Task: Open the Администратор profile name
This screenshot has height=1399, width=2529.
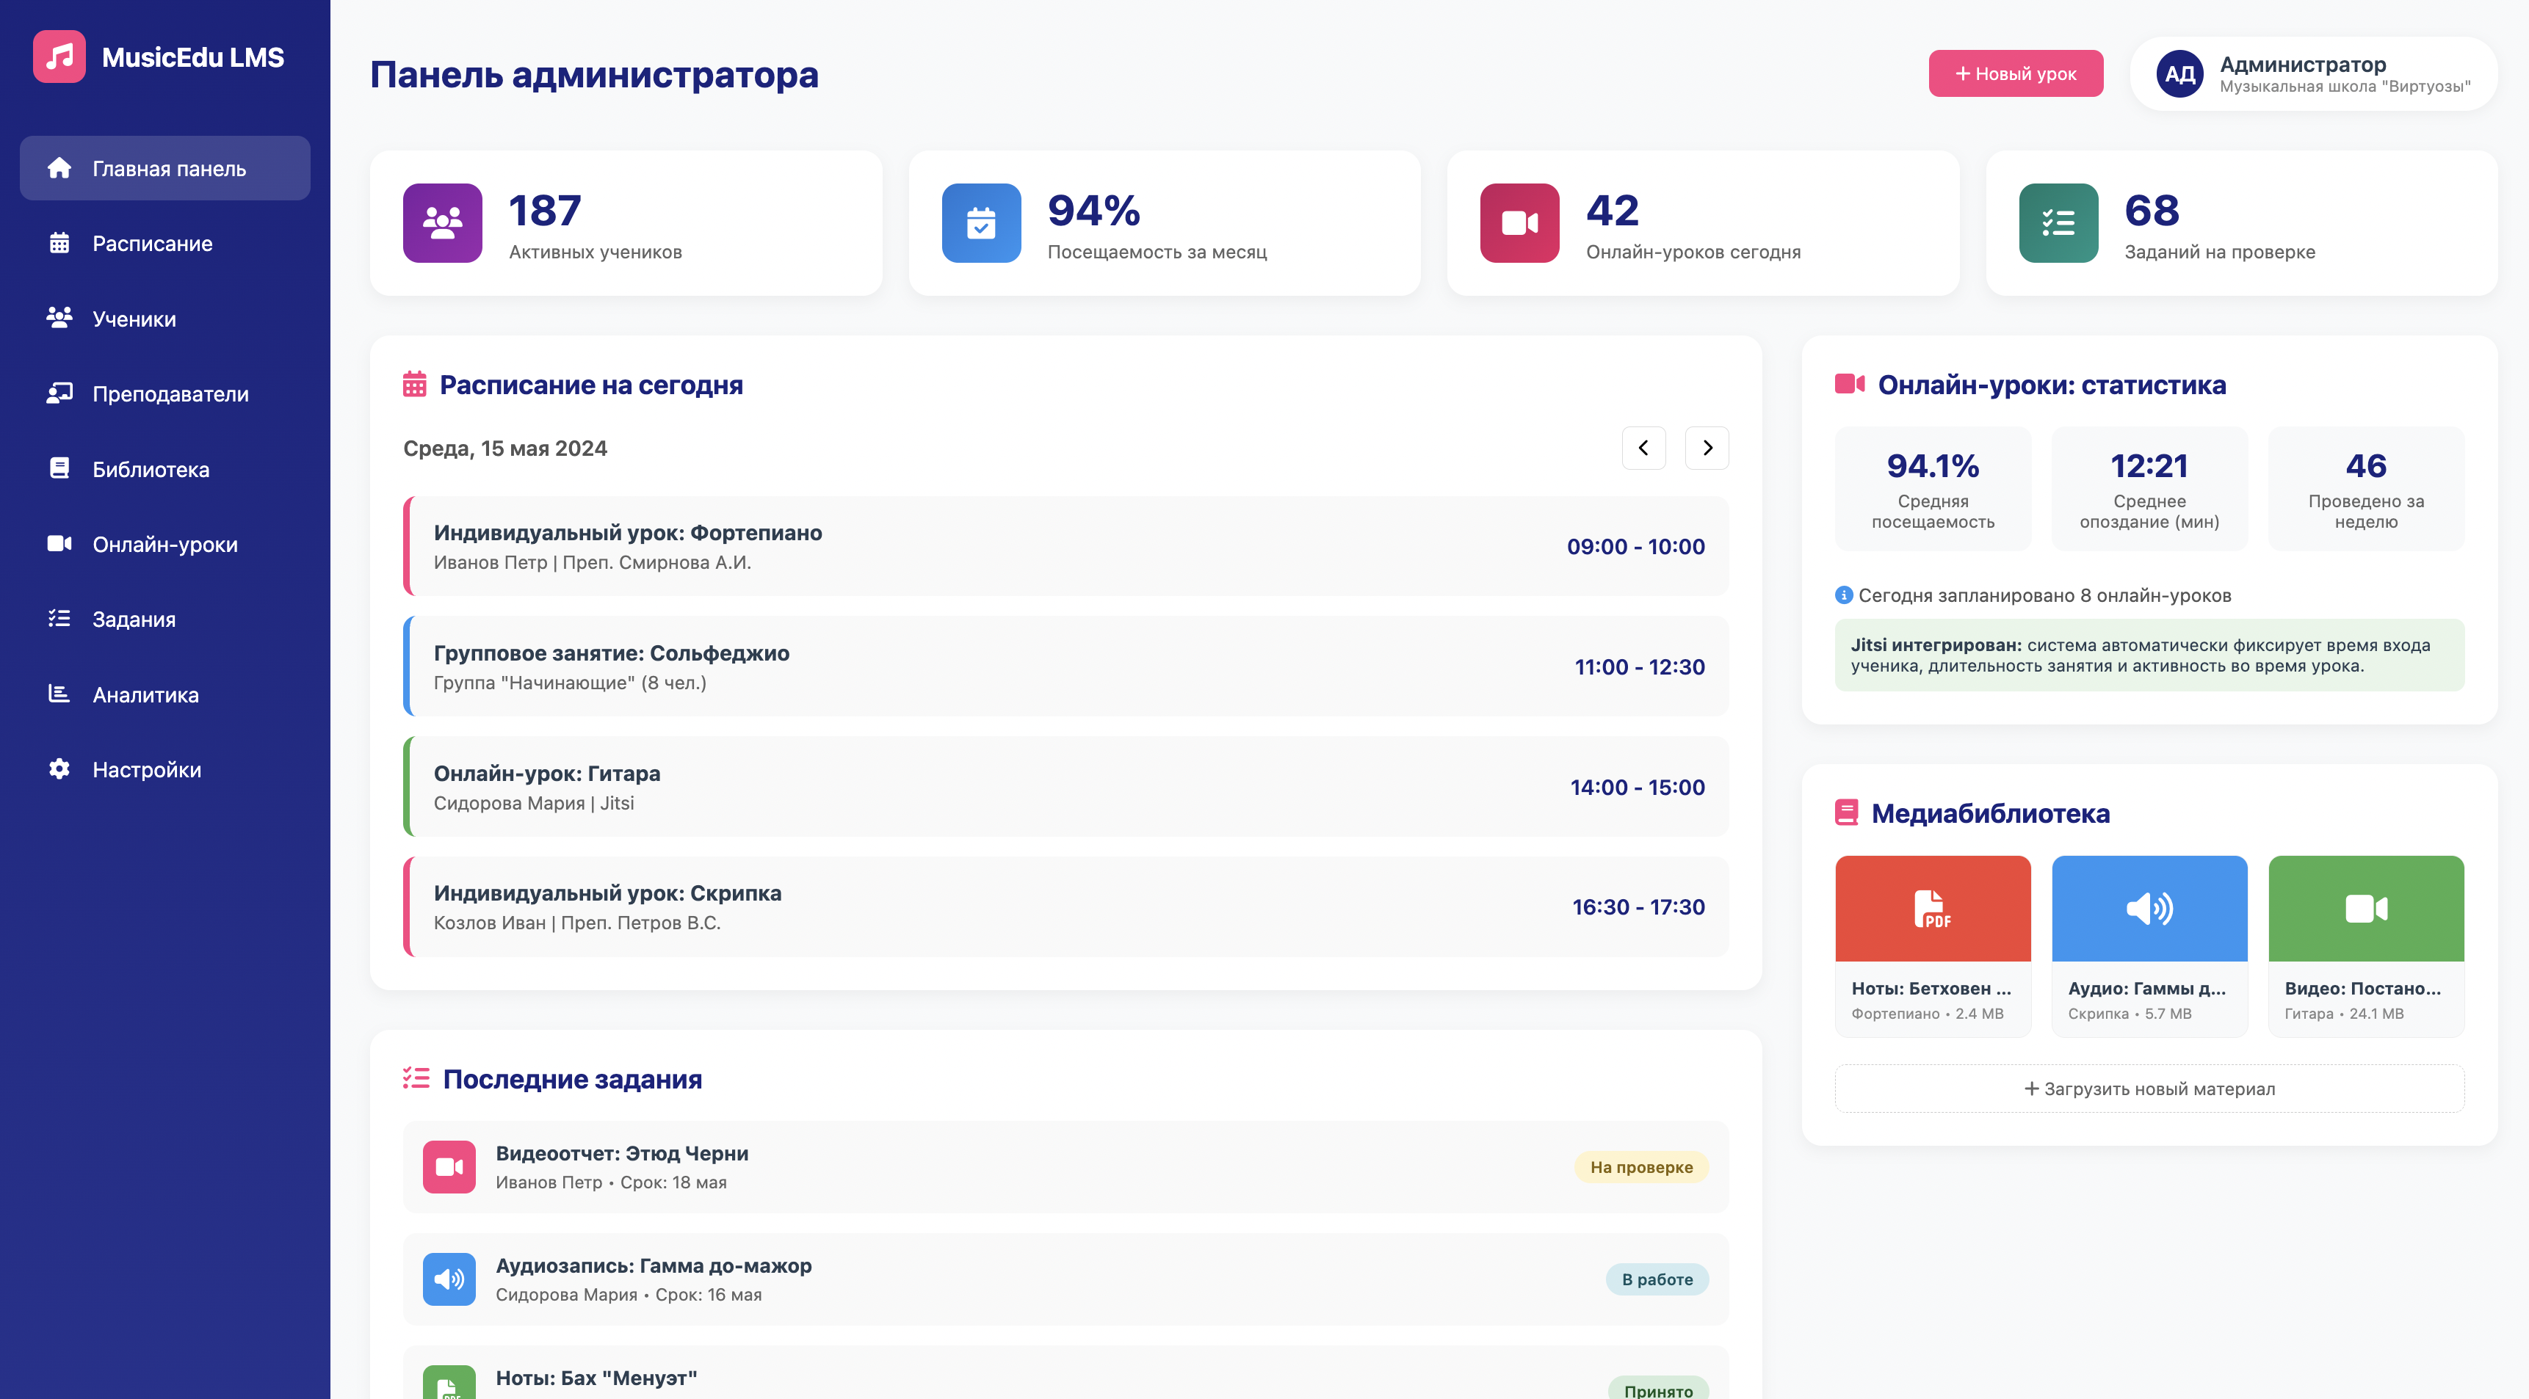Action: click(2302, 64)
